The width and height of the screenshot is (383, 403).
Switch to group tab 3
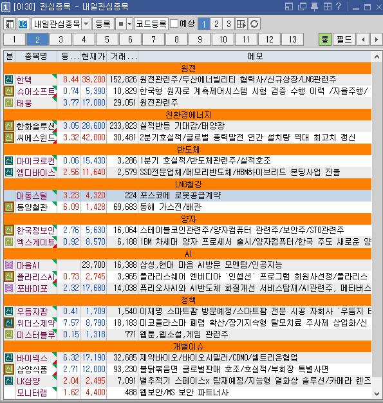coord(61,39)
